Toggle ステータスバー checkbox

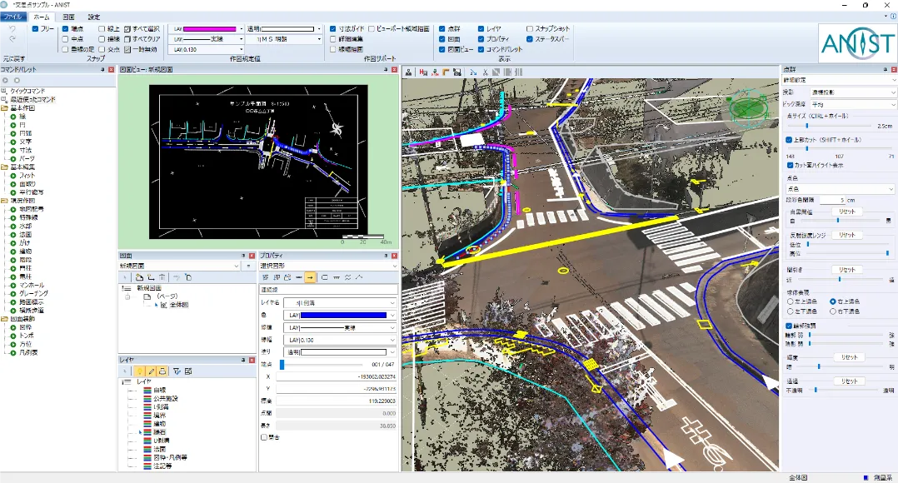click(x=530, y=39)
